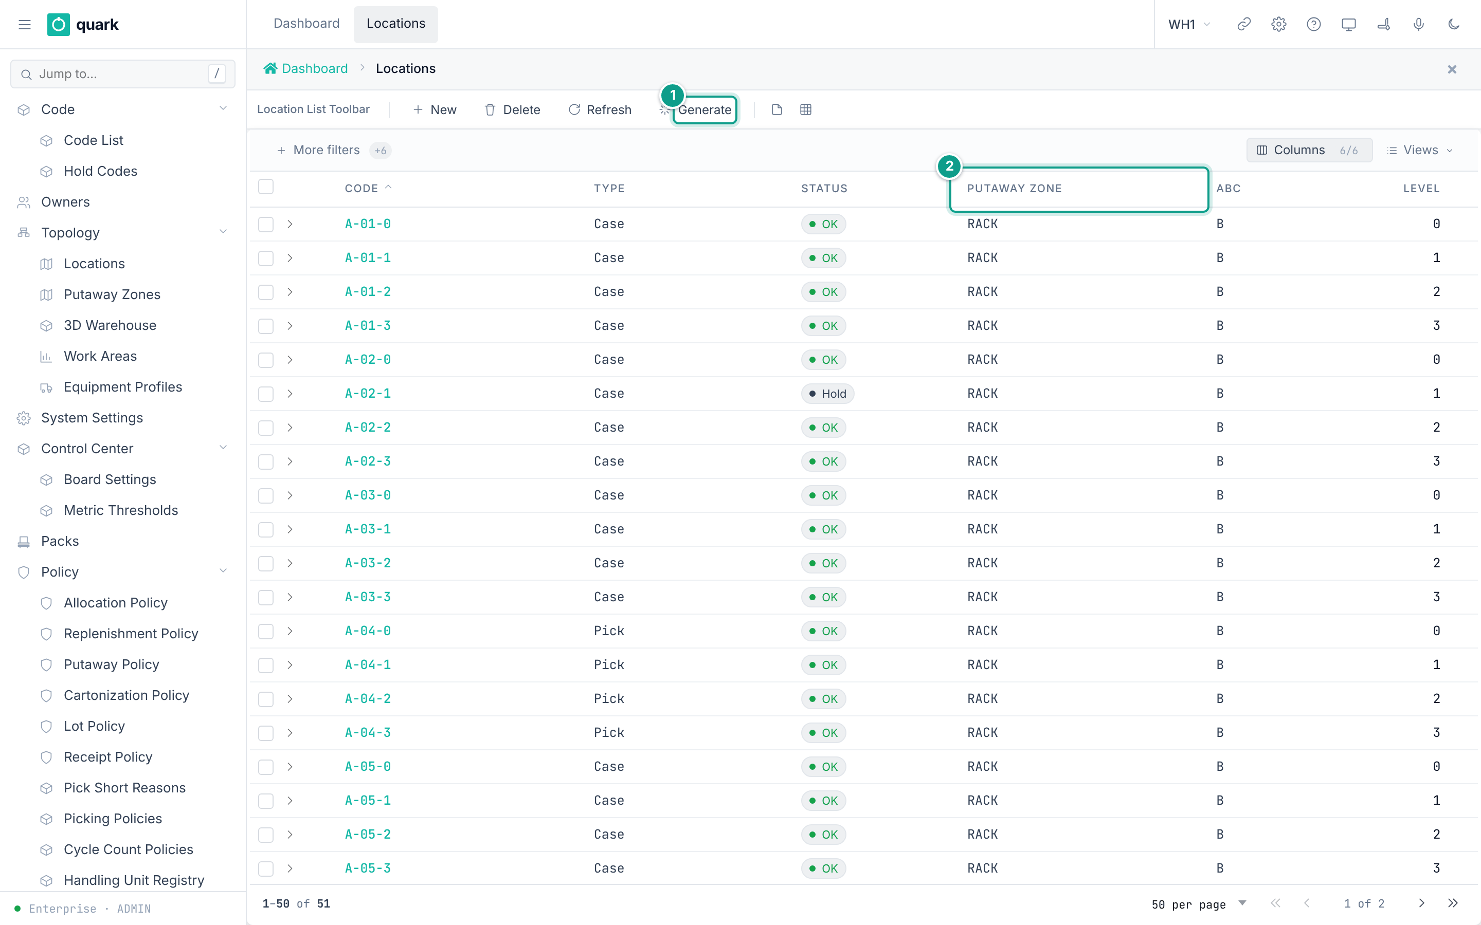Open the Views dropdown
The height and width of the screenshot is (925, 1481).
point(1420,150)
